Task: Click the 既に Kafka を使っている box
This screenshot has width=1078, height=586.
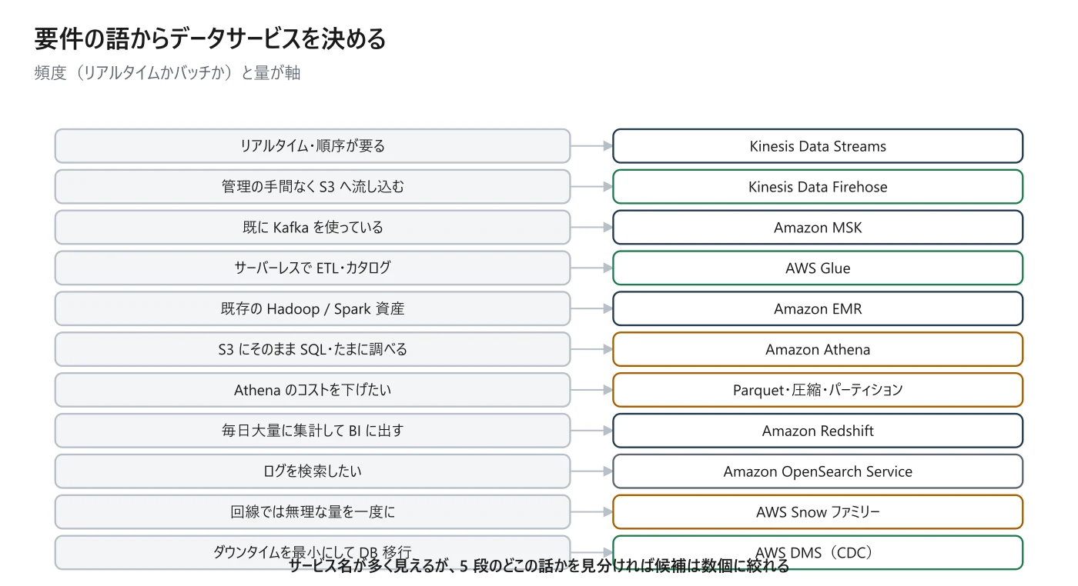Action: pos(313,228)
